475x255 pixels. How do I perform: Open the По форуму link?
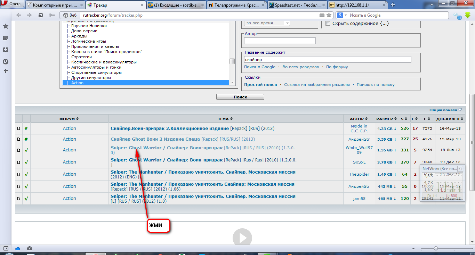tap(337, 67)
